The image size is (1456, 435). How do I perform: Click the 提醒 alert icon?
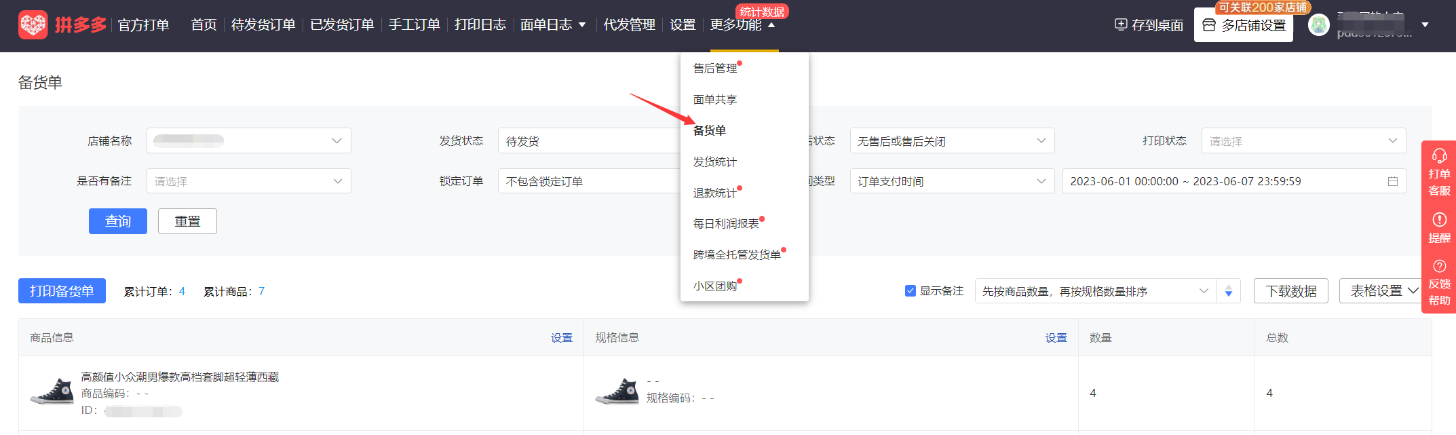click(1439, 219)
